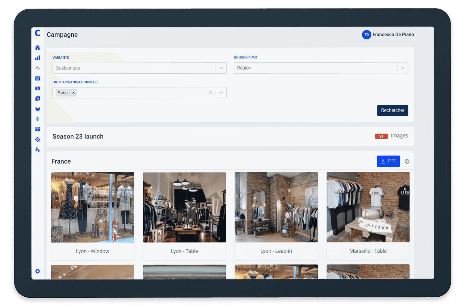465x307 pixels.
Task: Open the user settings sidebar icon
Action: pos(37,150)
